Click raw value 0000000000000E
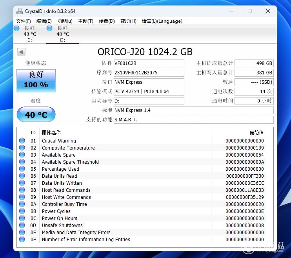291x258 pixels. click(245, 211)
